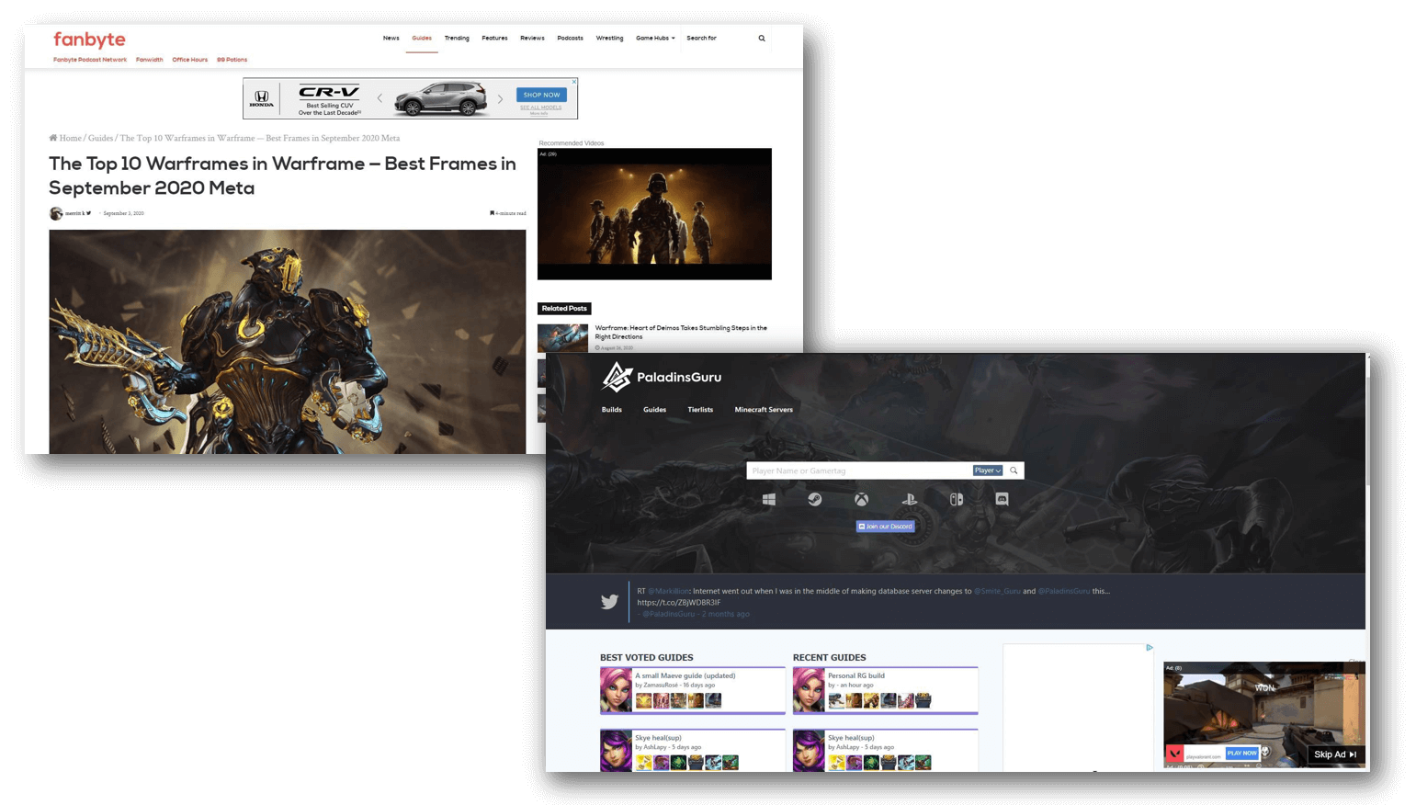This screenshot has width=1416, height=805.
Task: Click the AdChoices icon above PaladinsGuru ad
Action: tap(1150, 648)
